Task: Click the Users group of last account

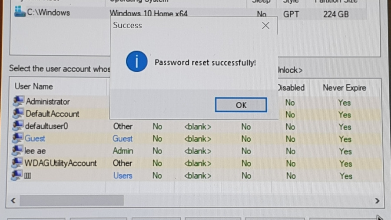Action: (123, 176)
